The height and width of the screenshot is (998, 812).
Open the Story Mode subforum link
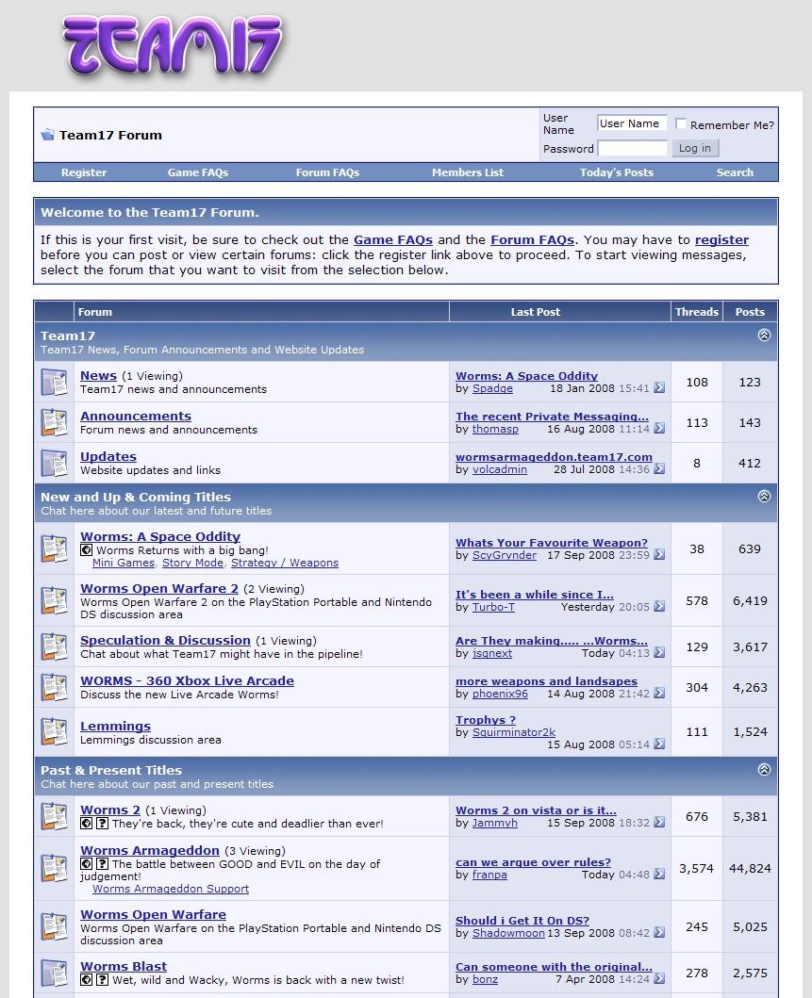point(193,563)
